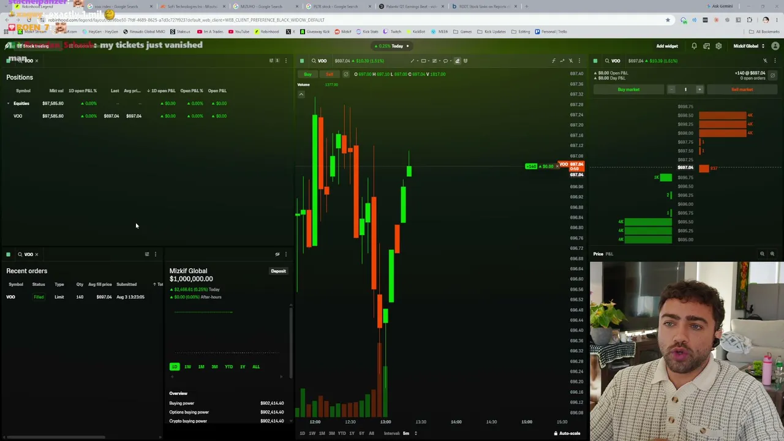The image size is (784, 441).
Task: Switch ladder to P&L view
Action: point(609,254)
